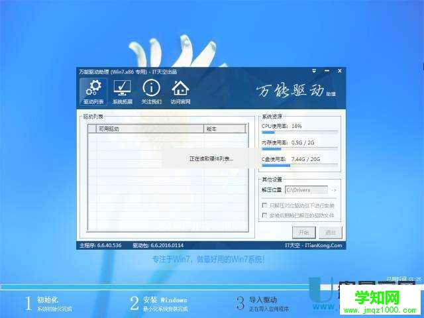Click the 主程序: 6.6.40.536 status text

100,245
